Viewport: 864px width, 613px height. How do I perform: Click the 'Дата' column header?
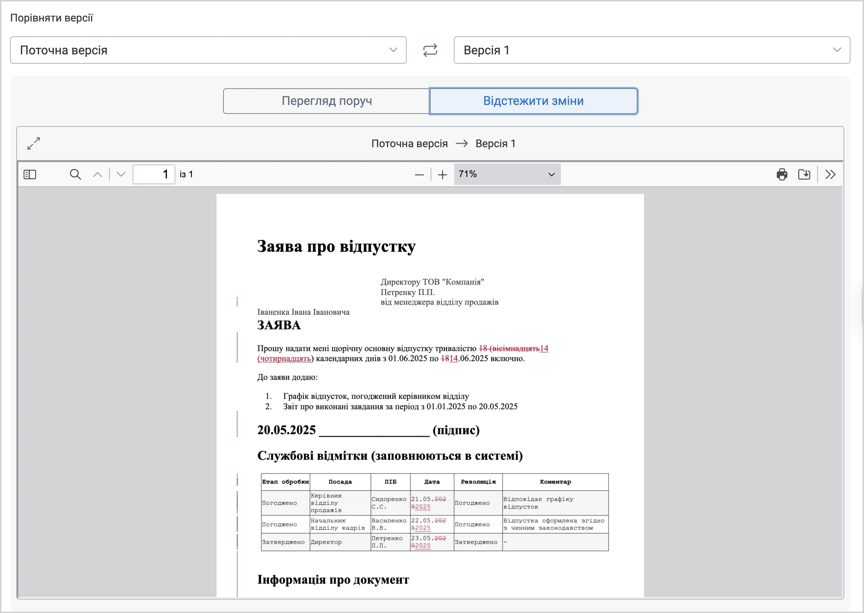click(x=432, y=482)
